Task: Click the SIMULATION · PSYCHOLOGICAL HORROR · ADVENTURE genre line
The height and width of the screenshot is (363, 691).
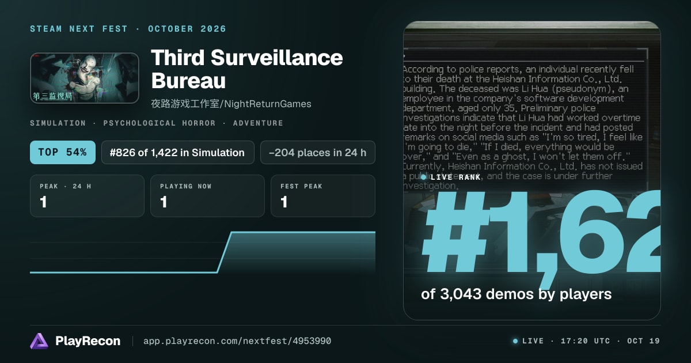Action: tap(157, 123)
